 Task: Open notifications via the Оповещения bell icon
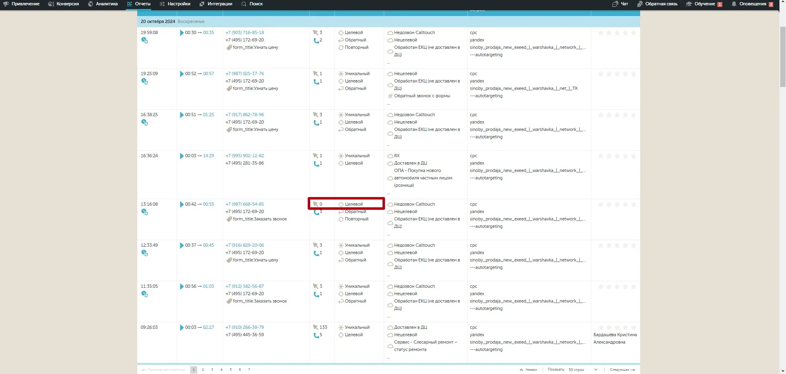click(734, 4)
